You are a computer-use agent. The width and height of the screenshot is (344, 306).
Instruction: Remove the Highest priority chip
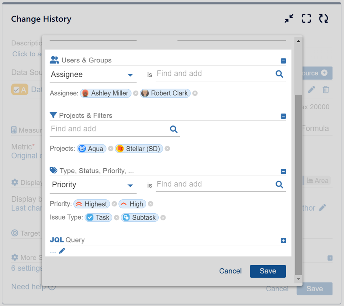114,204
